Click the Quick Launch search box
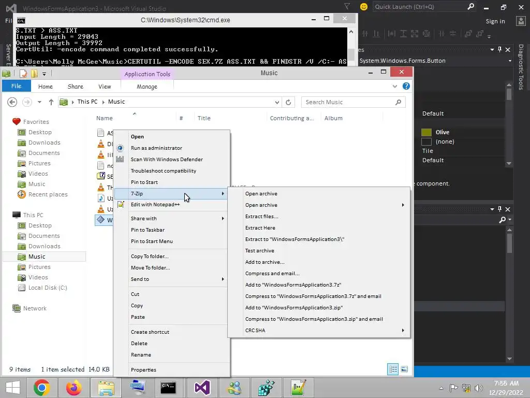Image resolution: width=530 pixels, height=398 pixels. 424,7
